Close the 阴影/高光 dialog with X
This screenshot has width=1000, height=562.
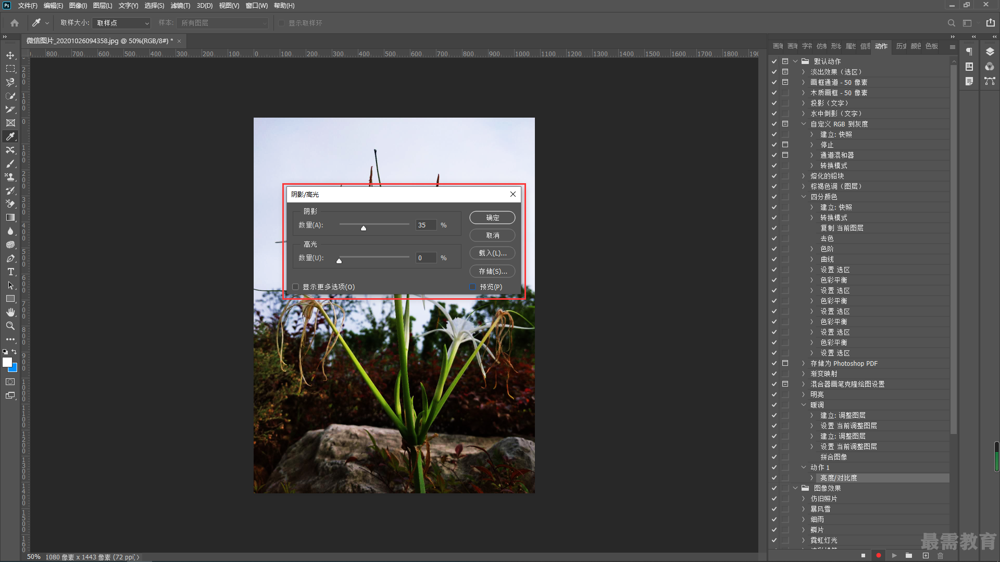(513, 194)
